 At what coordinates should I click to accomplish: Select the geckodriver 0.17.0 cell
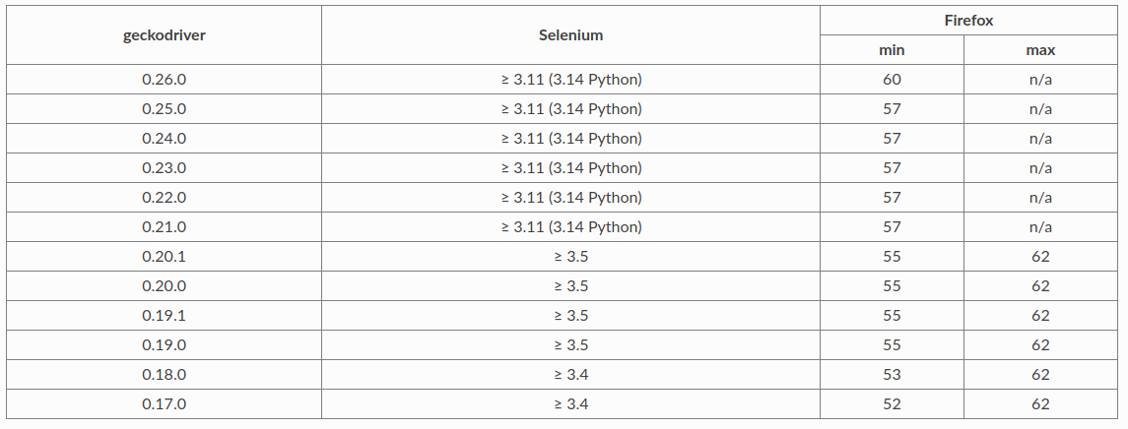(x=164, y=404)
